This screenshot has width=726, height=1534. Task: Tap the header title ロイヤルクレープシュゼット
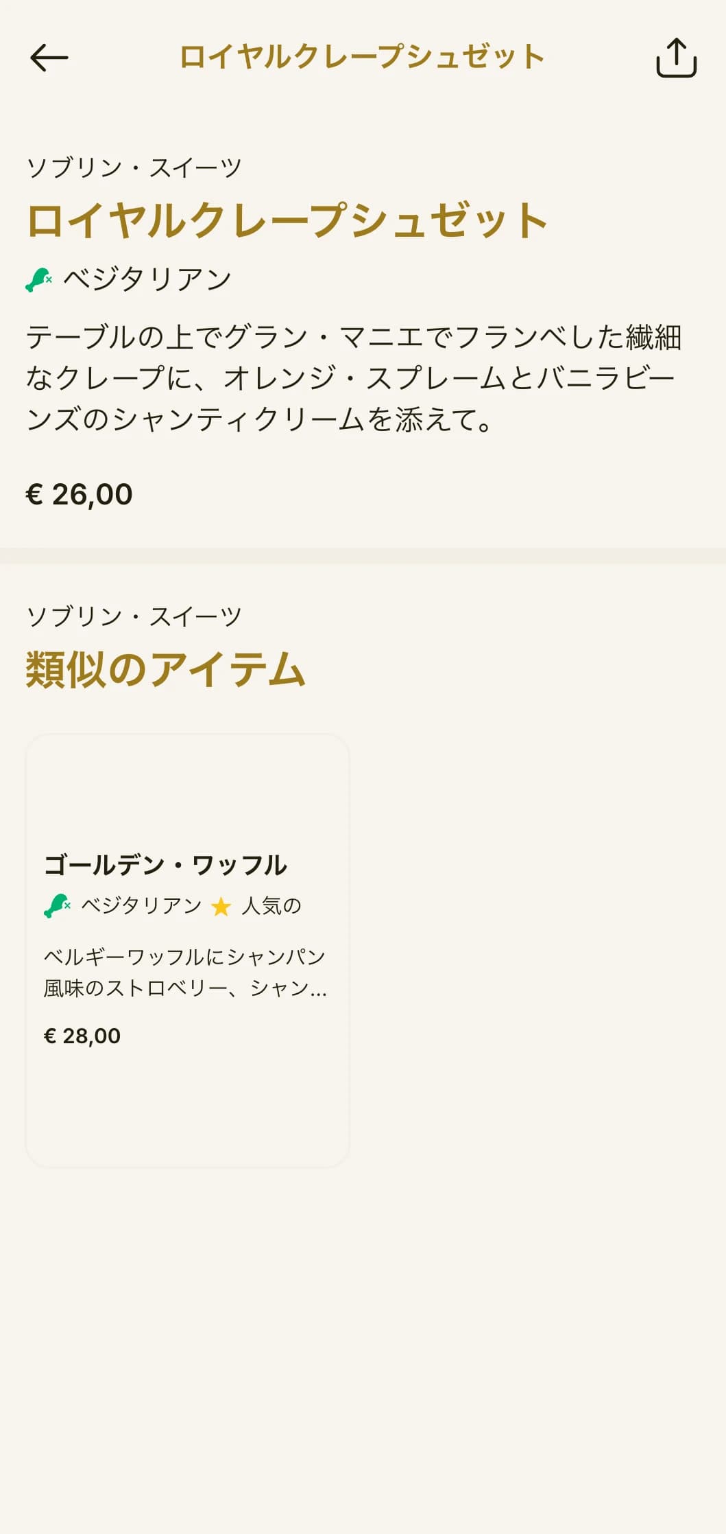[x=362, y=57]
